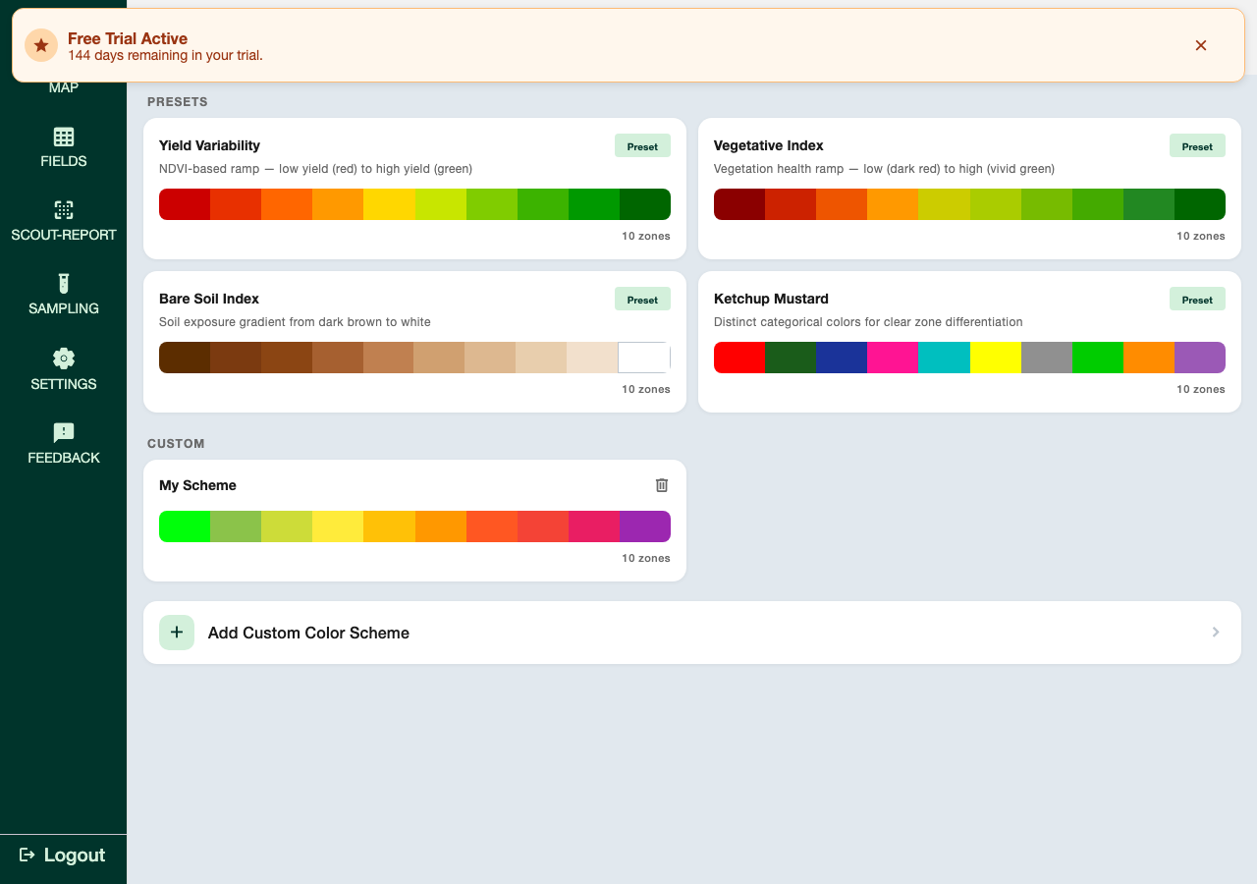Click '10 zones' under Ketchup Mustard
Screen dimensions: 1257x884
pos(1201,389)
